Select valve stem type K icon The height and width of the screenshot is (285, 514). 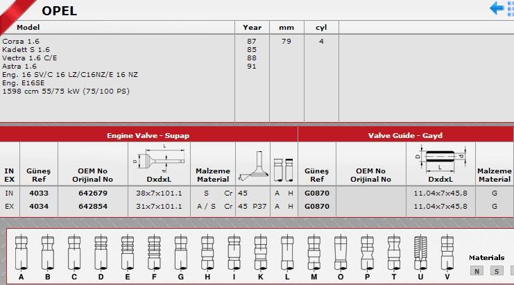pos(261,252)
